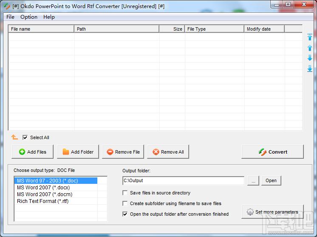Close the Okdo converter window
This screenshot has width=317, height=237.
click(x=304, y=5)
